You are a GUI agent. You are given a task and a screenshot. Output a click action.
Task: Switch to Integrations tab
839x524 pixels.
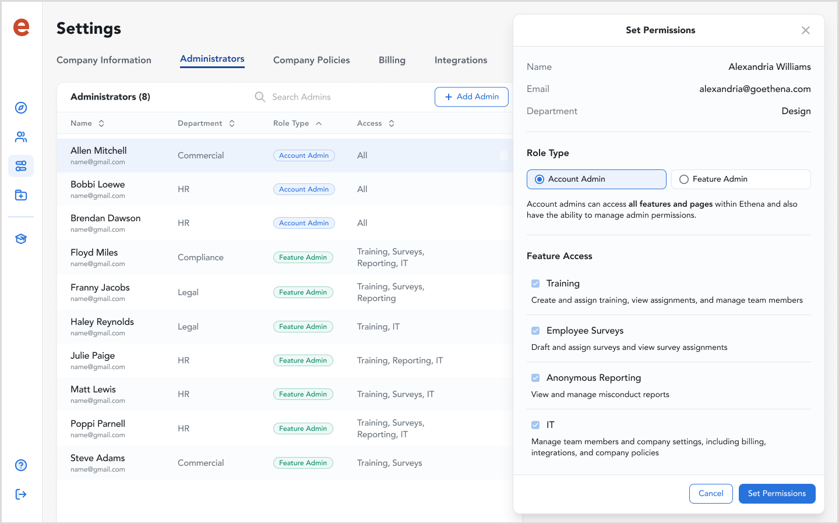tap(461, 60)
